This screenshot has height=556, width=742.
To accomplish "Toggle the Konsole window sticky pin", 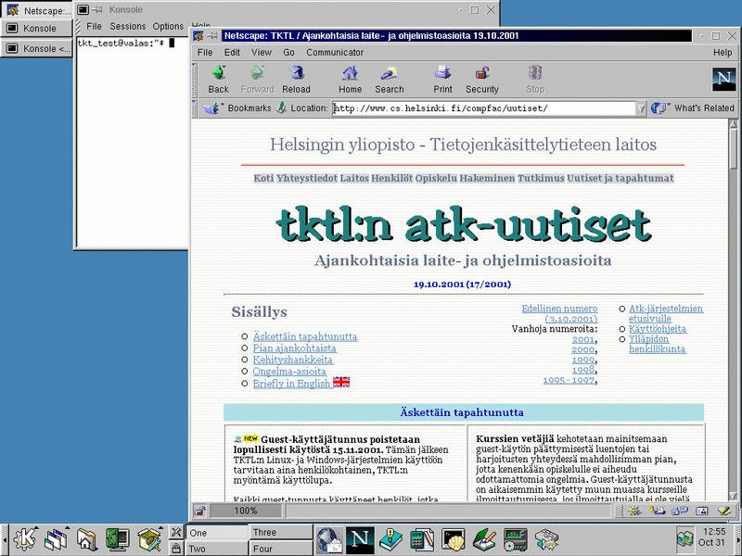I will pos(96,9).
